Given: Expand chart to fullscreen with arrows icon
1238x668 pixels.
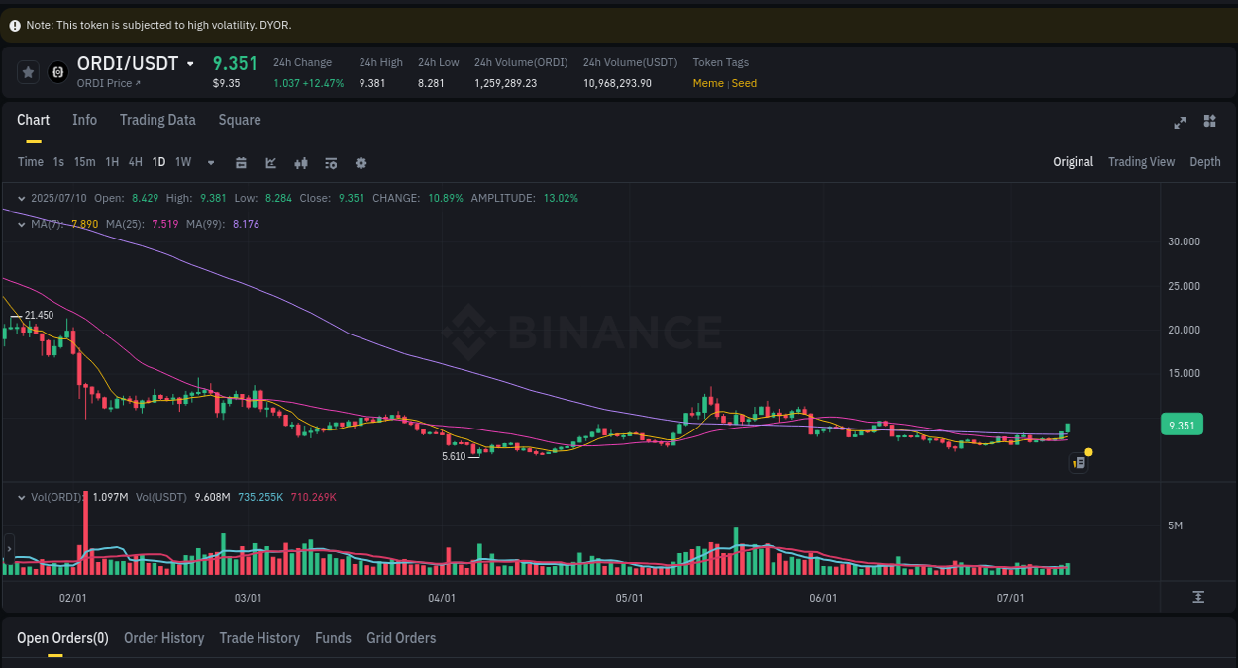Looking at the screenshot, I should tap(1180, 121).
